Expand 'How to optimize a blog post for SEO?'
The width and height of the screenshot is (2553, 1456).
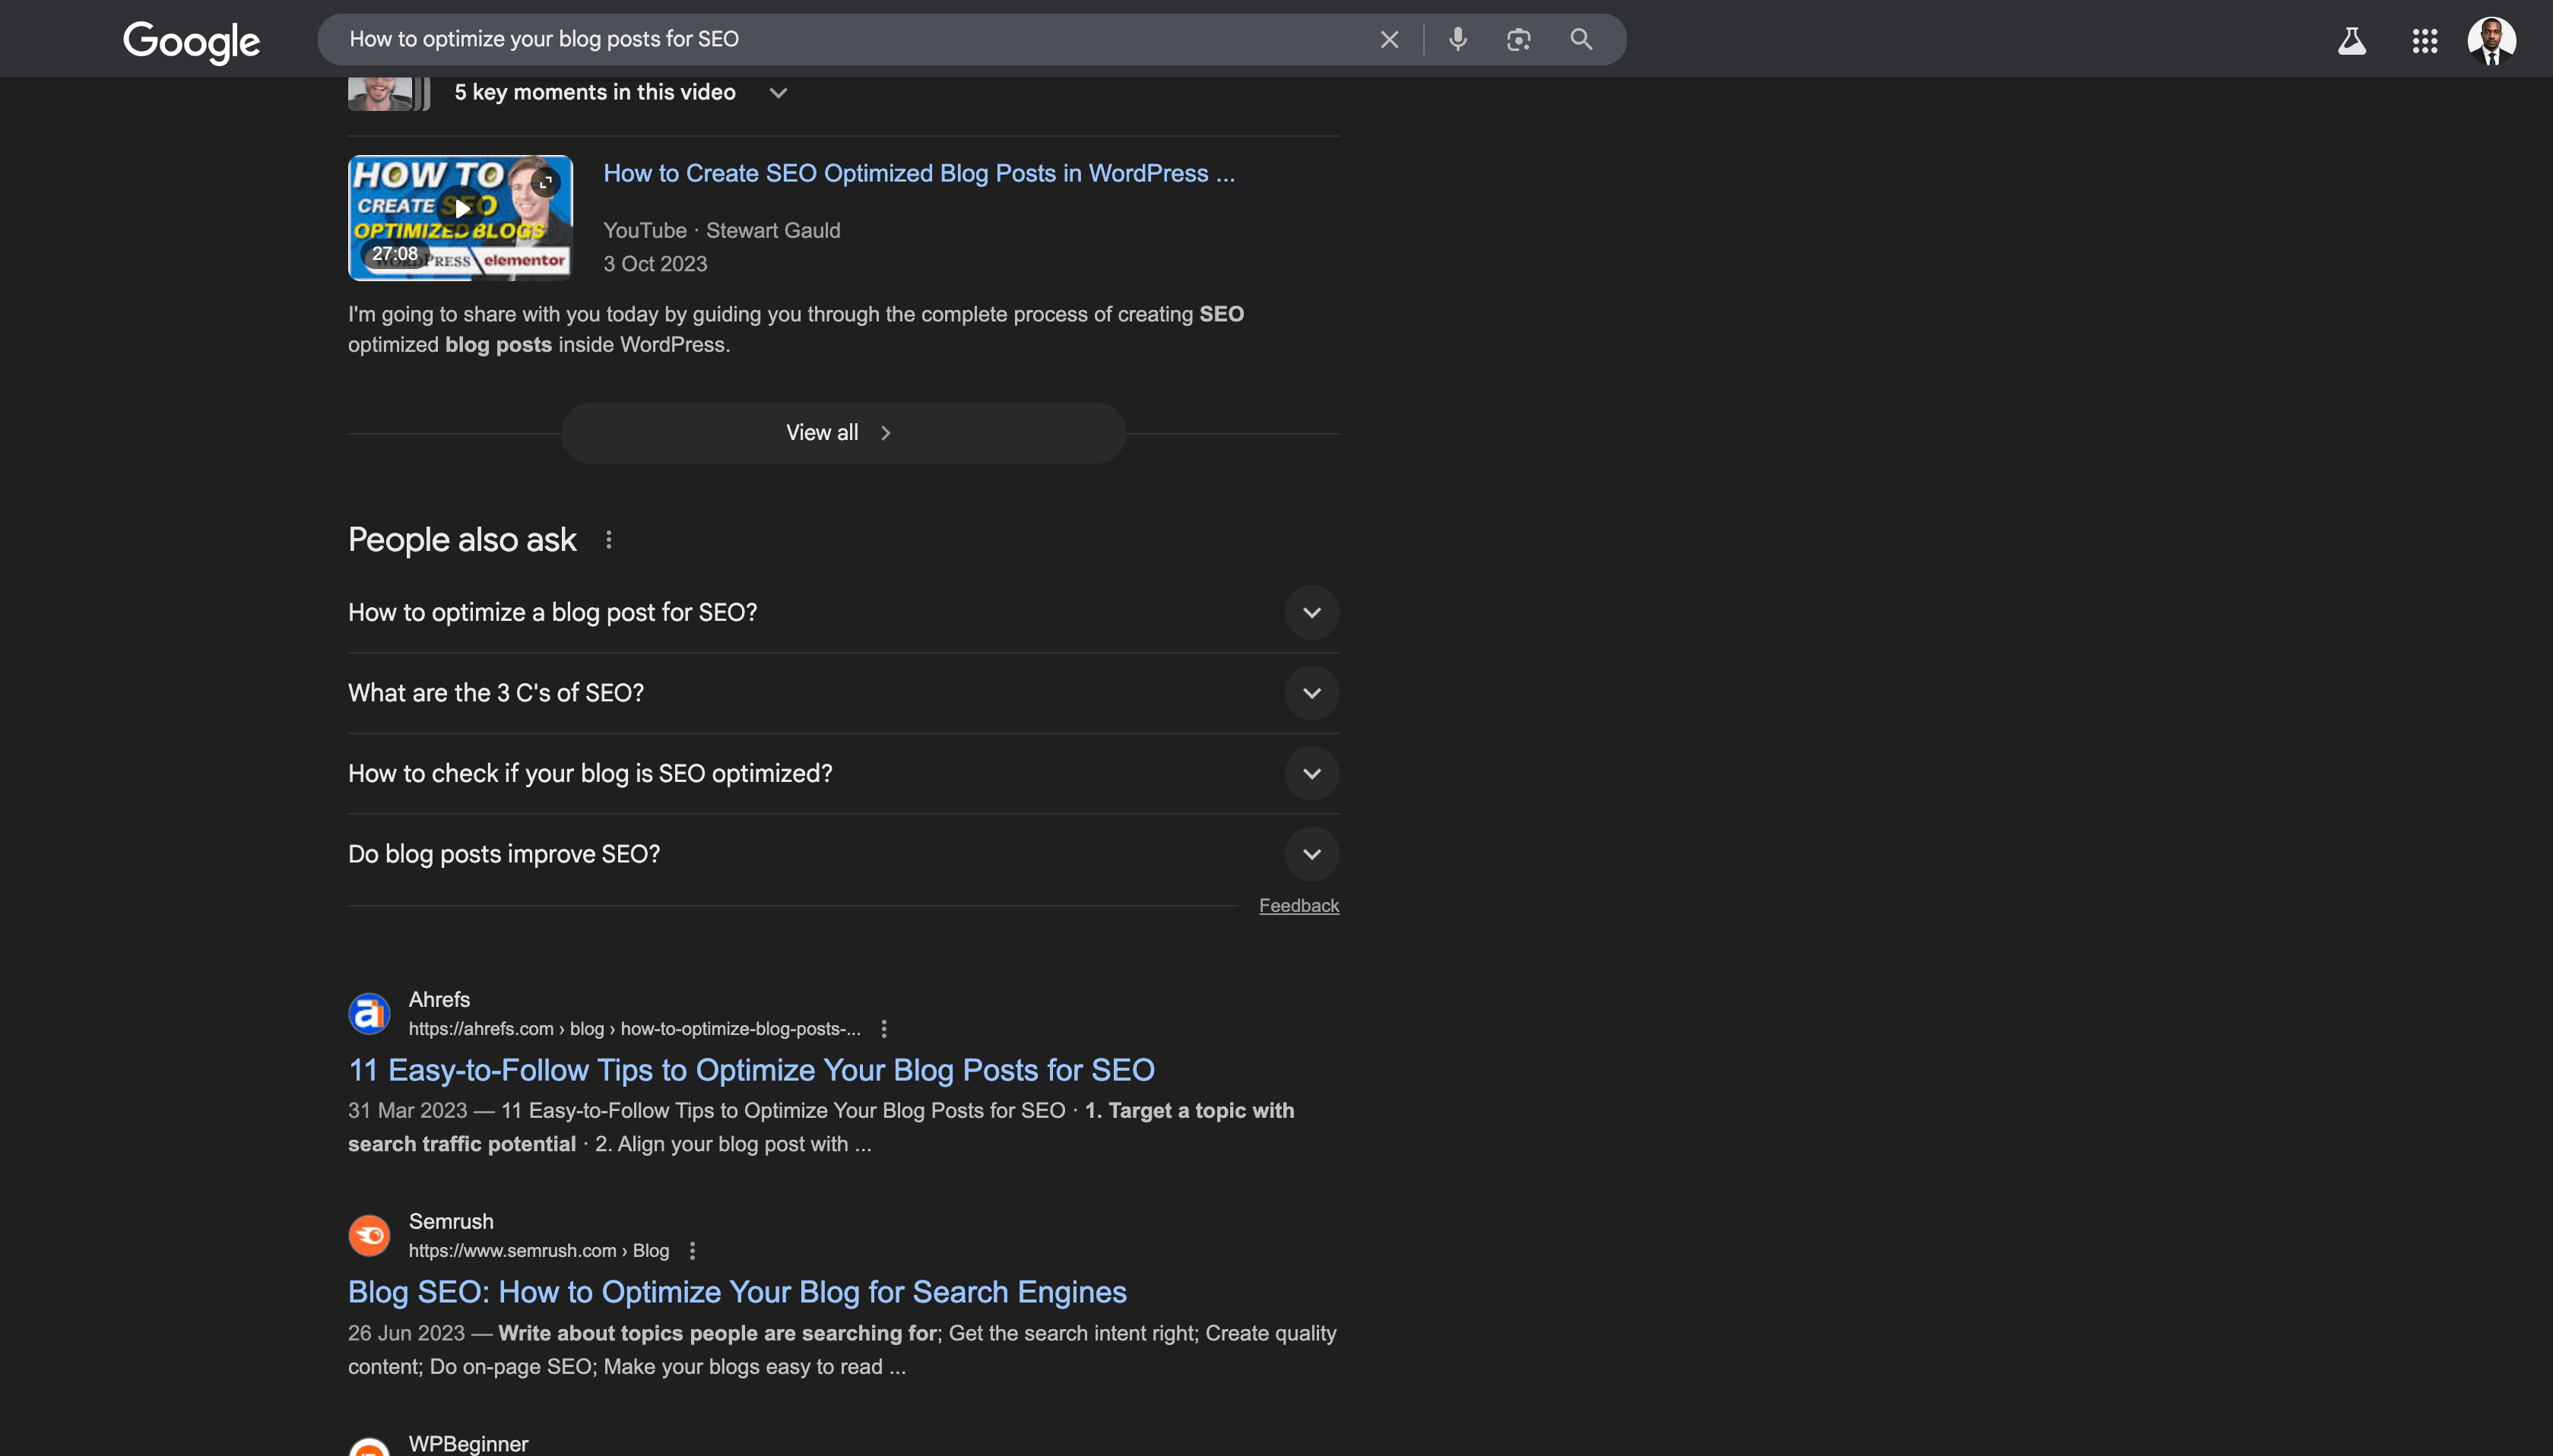point(1311,613)
